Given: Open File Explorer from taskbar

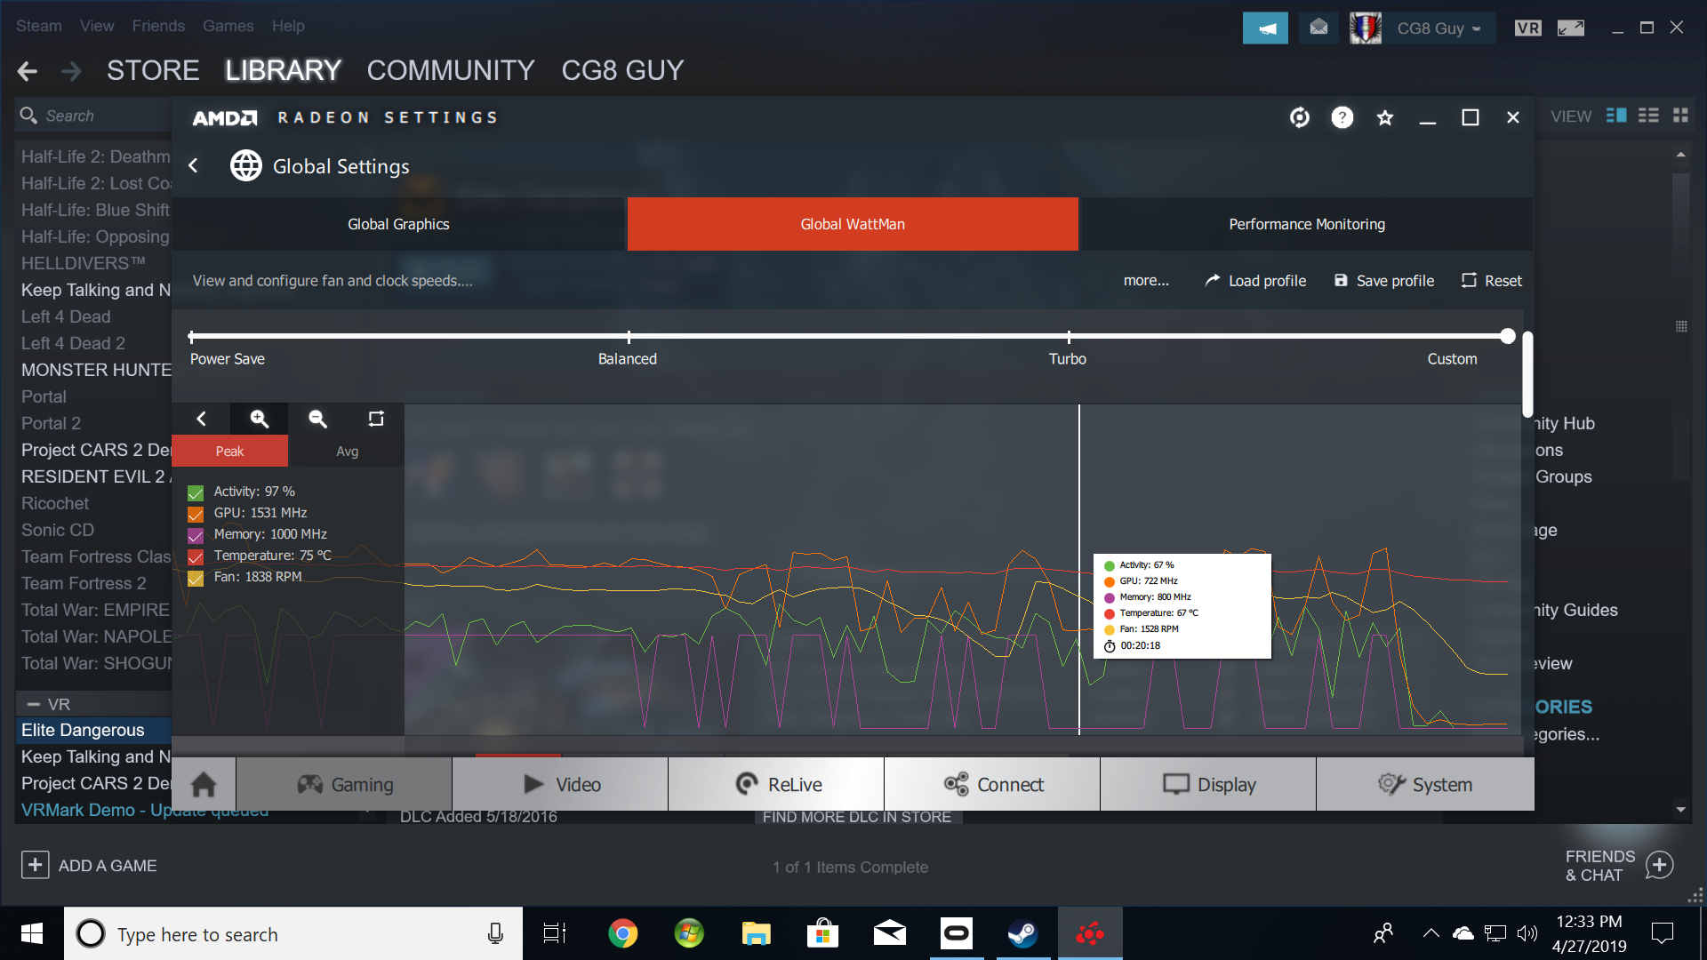Looking at the screenshot, I should 756,933.
